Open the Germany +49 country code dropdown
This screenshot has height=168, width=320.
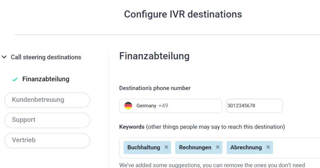[171, 106]
